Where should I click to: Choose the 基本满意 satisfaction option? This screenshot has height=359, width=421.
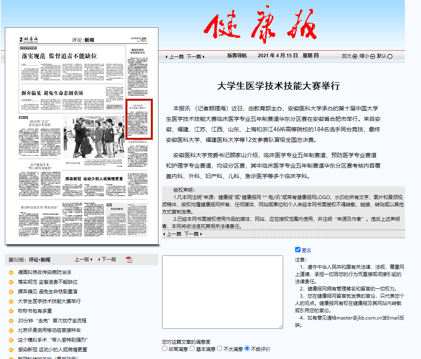(192, 348)
